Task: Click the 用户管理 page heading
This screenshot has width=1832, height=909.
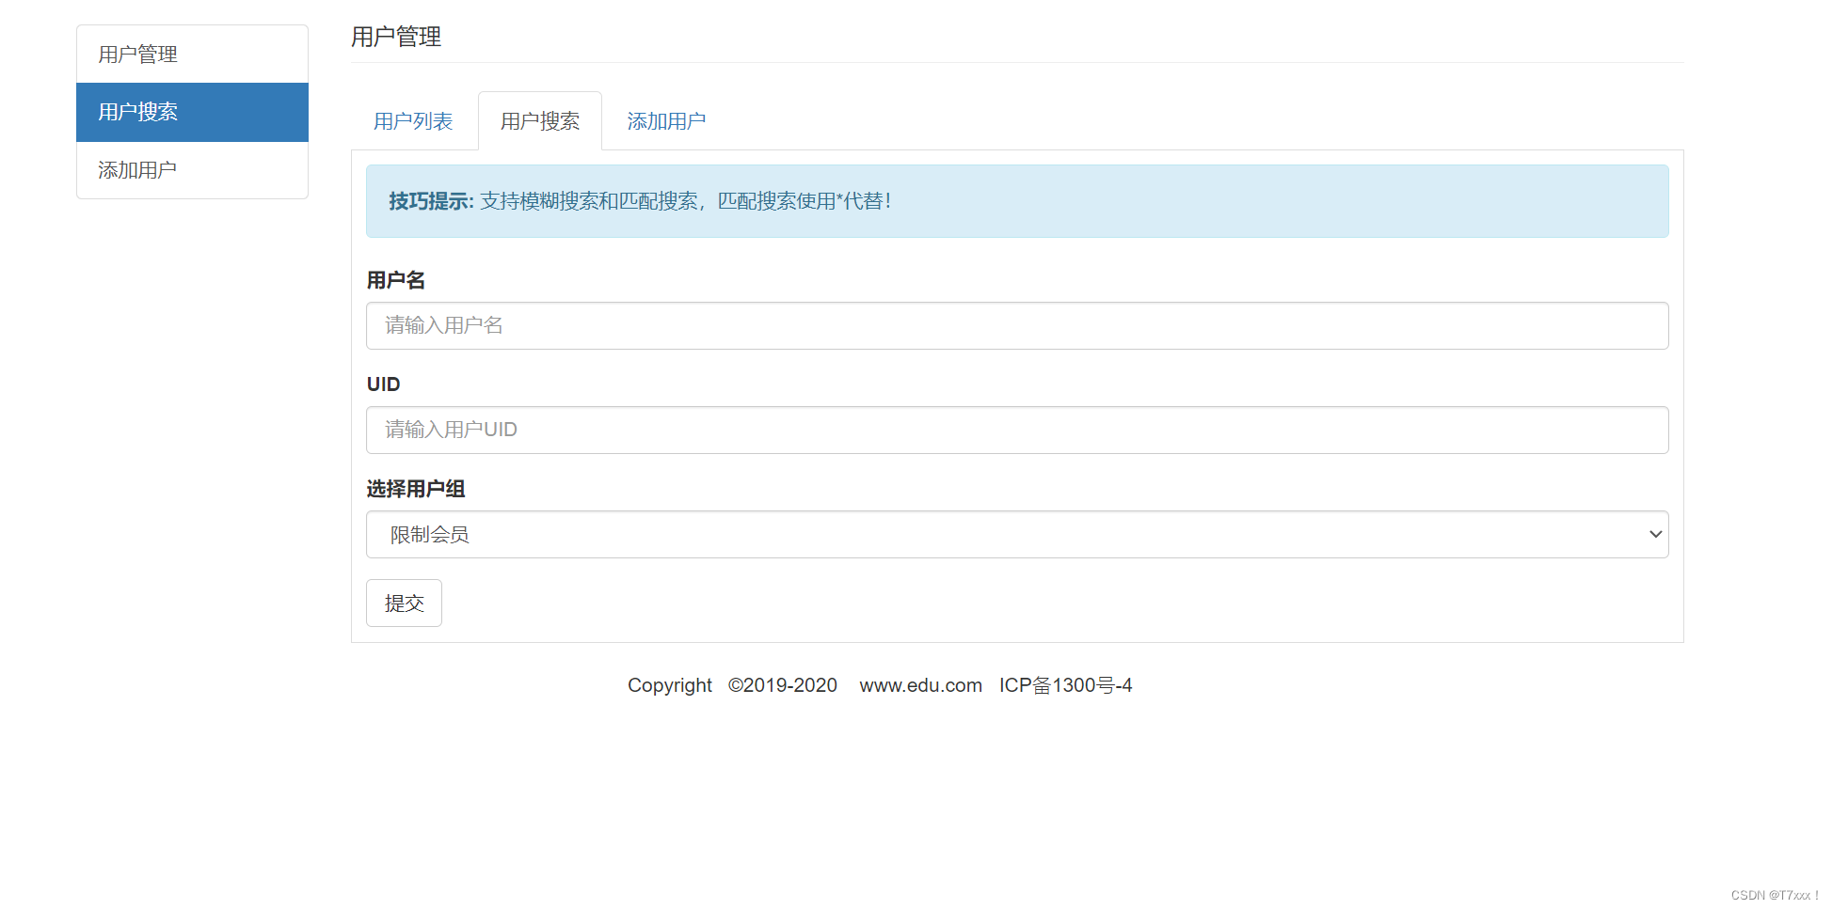Action: (396, 37)
